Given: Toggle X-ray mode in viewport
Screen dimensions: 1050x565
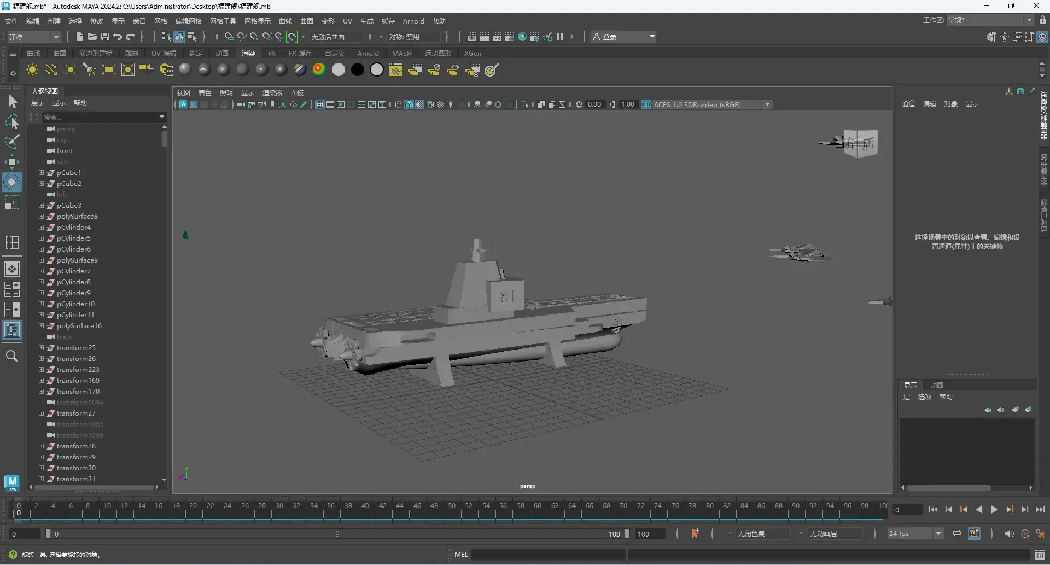Looking at the screenshot, I should coord(541,104).
